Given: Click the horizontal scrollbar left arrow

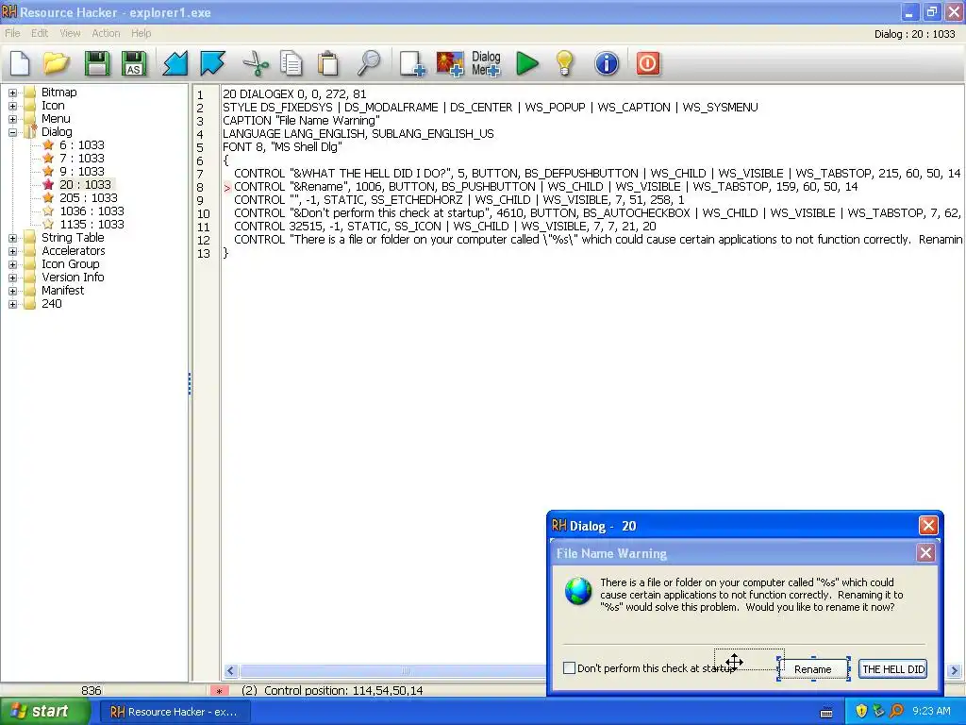Looking at the screenshot, I should tap(231, 671).
